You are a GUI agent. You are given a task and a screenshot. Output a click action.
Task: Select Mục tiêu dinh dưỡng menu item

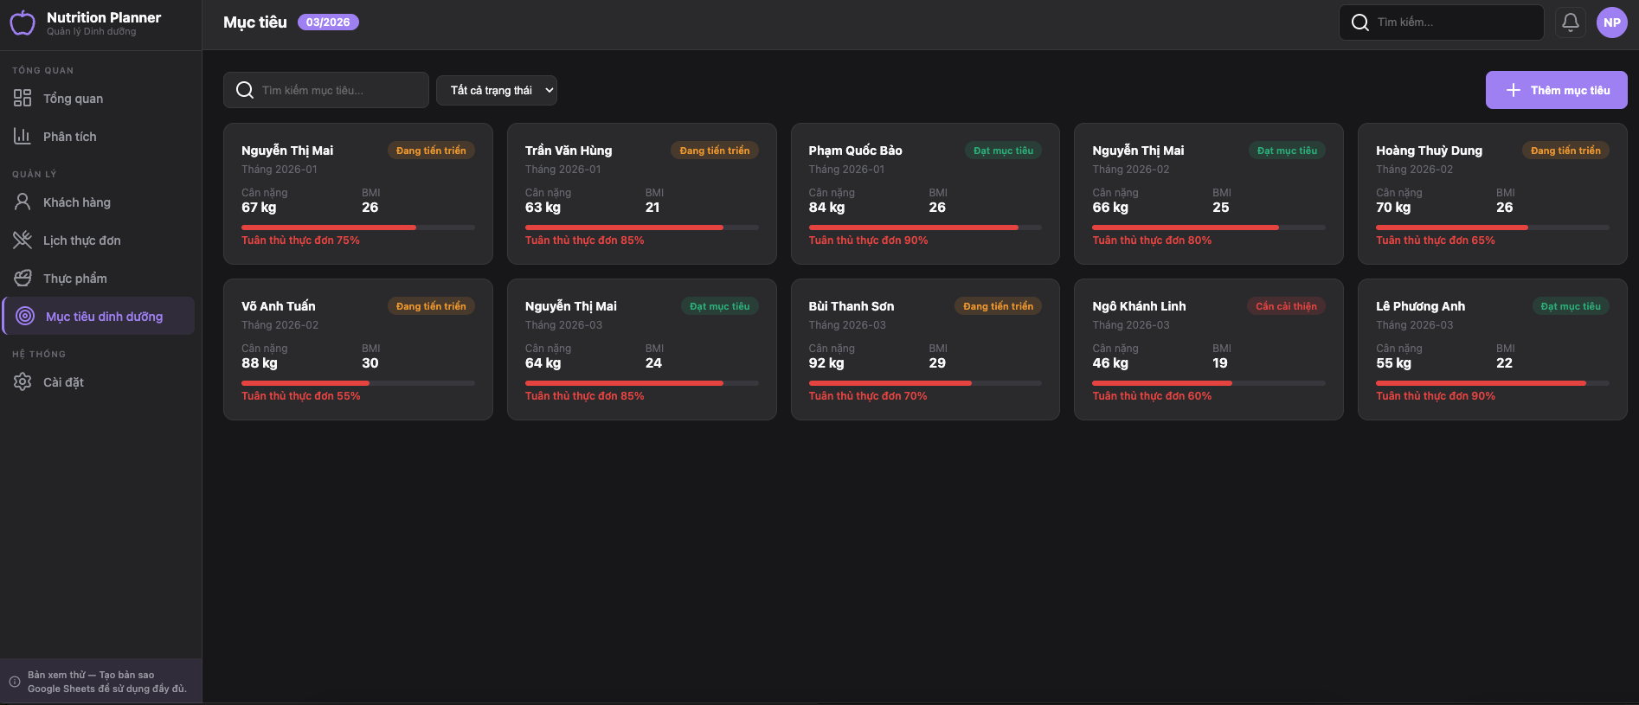coord(104,317)
